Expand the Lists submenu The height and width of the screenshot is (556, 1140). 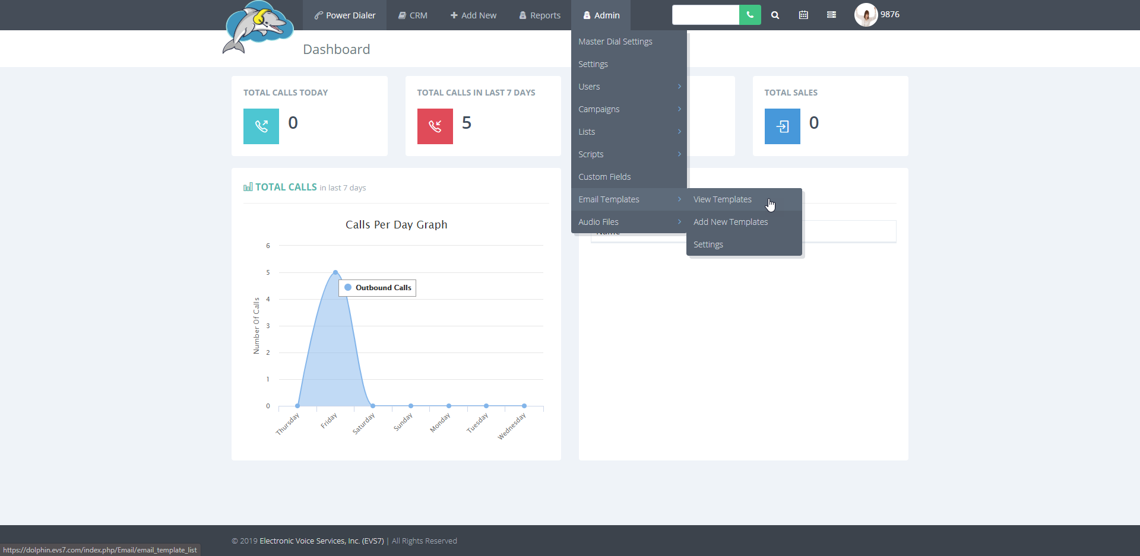(629, 132)
